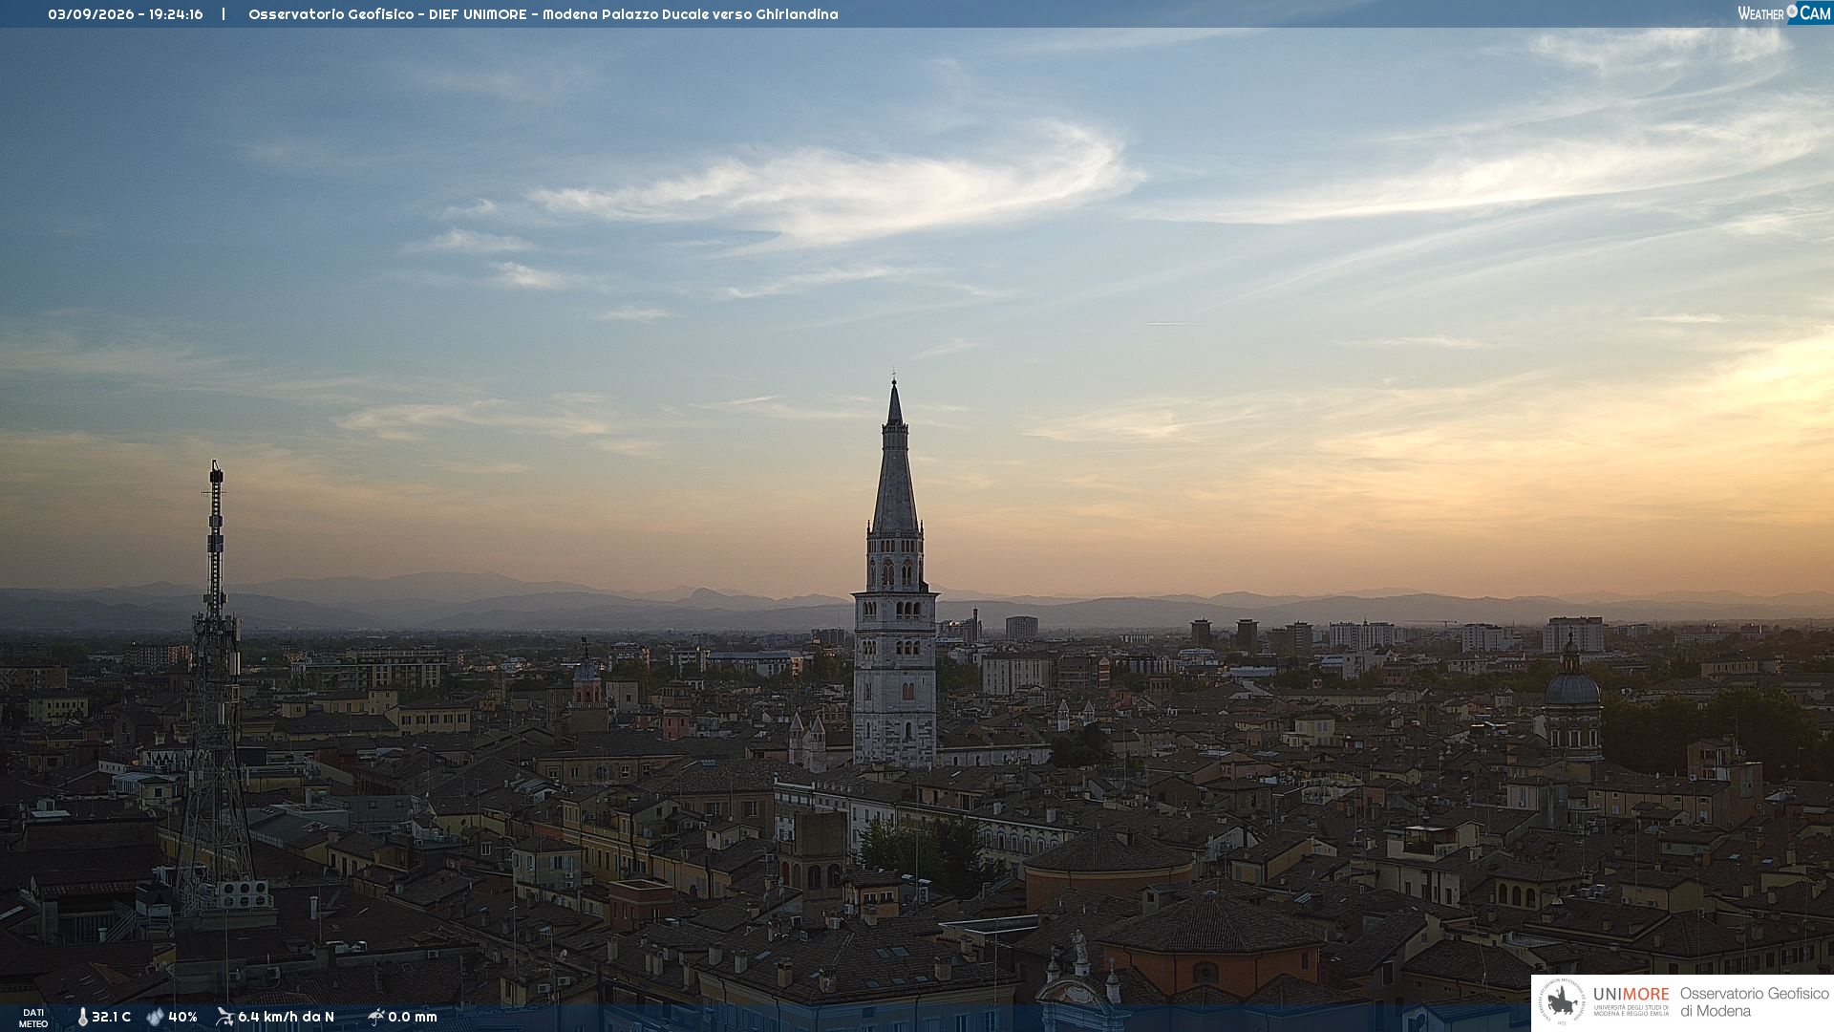Click the DATI METEO label
Image resolution: width=1834 pixels, height=1032 pixels.
click(x=33, y=1018)
